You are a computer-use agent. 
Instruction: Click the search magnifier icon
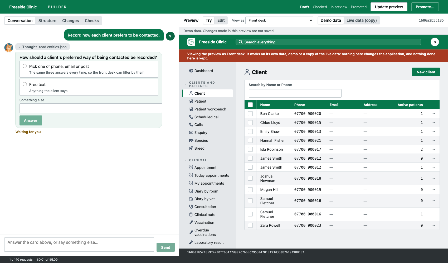(x=241, y=42)
